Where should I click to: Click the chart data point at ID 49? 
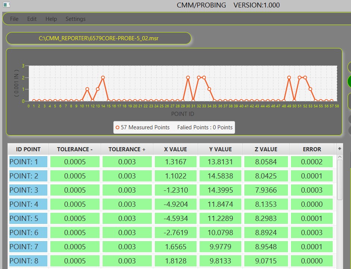(x=289, y=77)
